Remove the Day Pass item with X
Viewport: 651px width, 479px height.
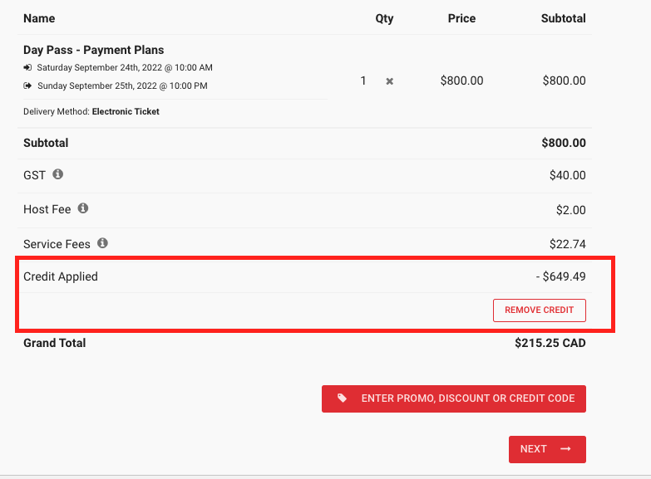click(389, 81)
